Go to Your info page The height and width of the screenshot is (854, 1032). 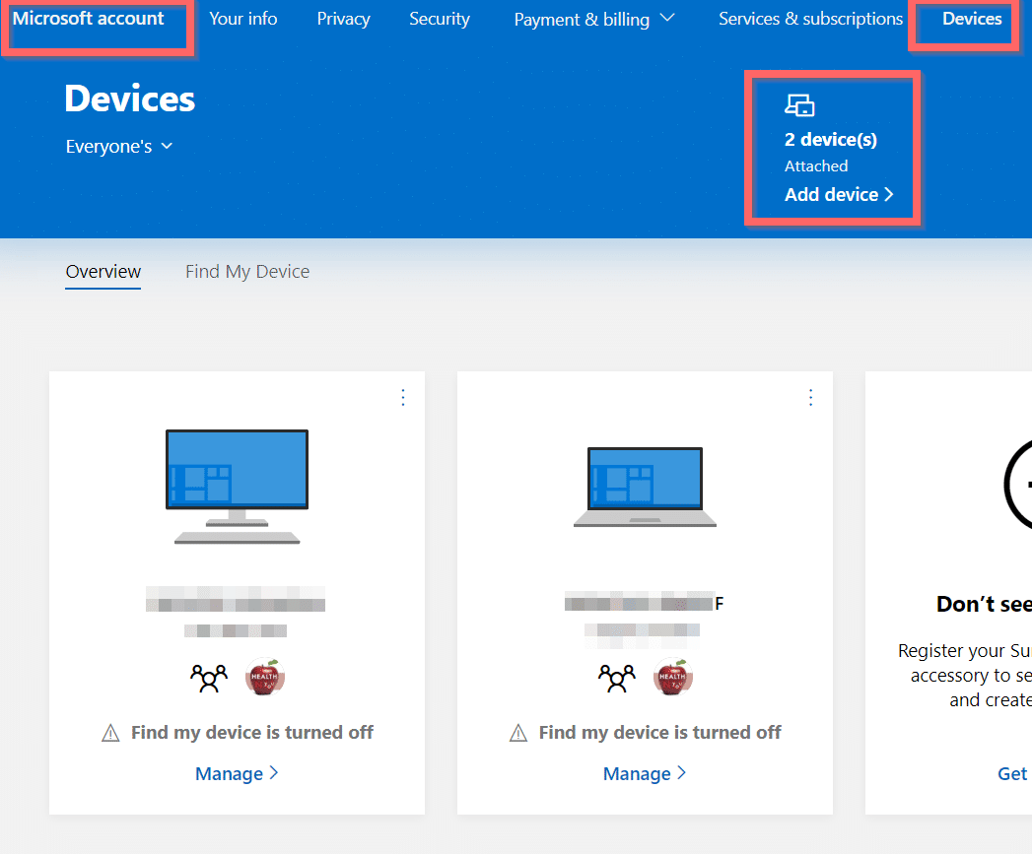click(x=243, y=20)
